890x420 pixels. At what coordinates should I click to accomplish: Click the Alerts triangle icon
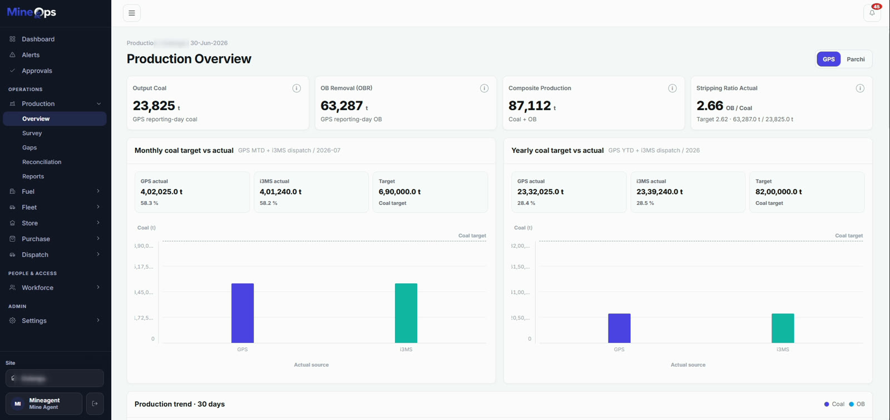click(x=12, y=55)
